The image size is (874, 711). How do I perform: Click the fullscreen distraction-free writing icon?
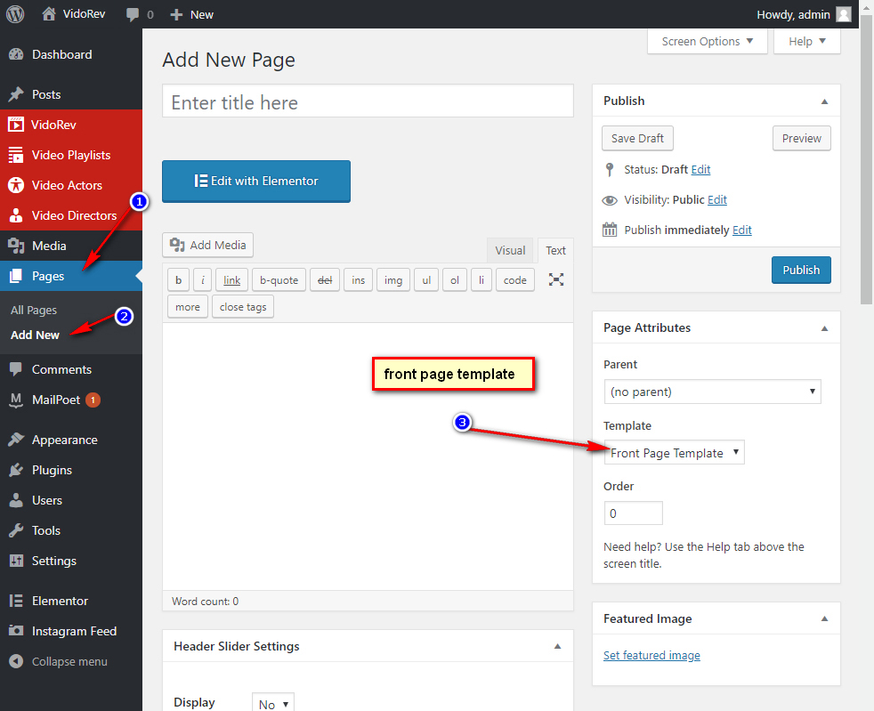556,279
